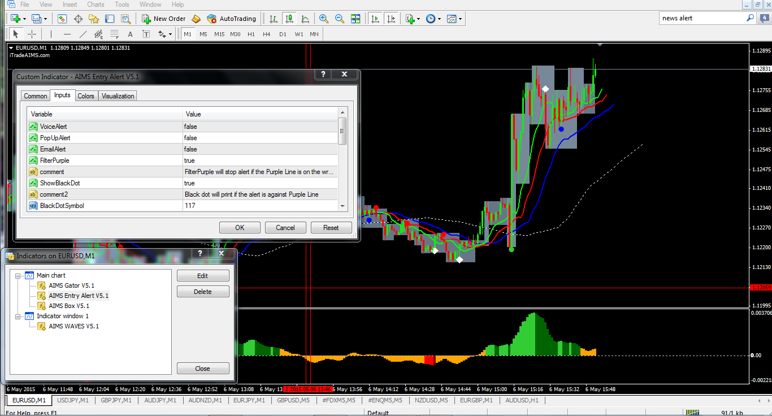Collapse the Main chart tree node
The width and height of the screenshot is (772, 416).
[x=18, y=276]
